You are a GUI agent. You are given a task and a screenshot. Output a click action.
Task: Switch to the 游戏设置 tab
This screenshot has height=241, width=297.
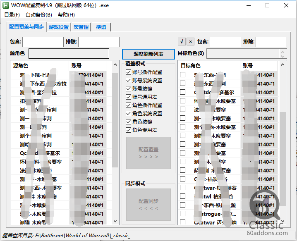59,27
